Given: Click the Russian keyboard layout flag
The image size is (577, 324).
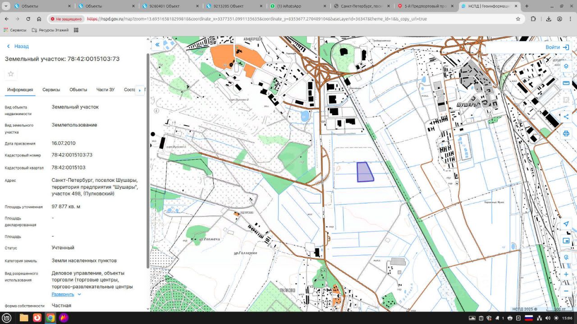Looking at the screenshot, I should (x=529, y=318).
